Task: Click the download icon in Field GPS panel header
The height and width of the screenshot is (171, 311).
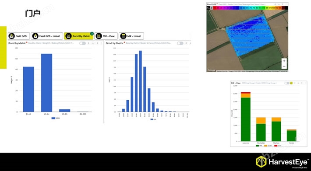Action: 279,4
